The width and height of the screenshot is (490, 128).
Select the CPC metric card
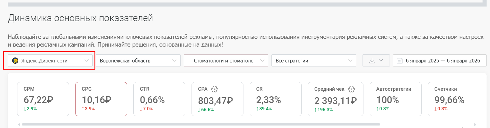tap(101, 99)
